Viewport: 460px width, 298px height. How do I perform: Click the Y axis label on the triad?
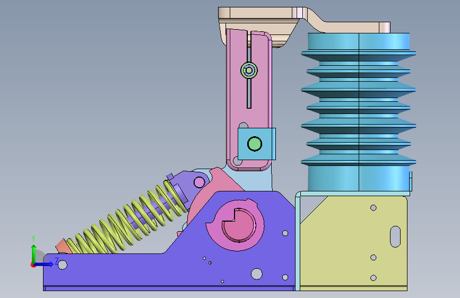click(x=33, y=239)
